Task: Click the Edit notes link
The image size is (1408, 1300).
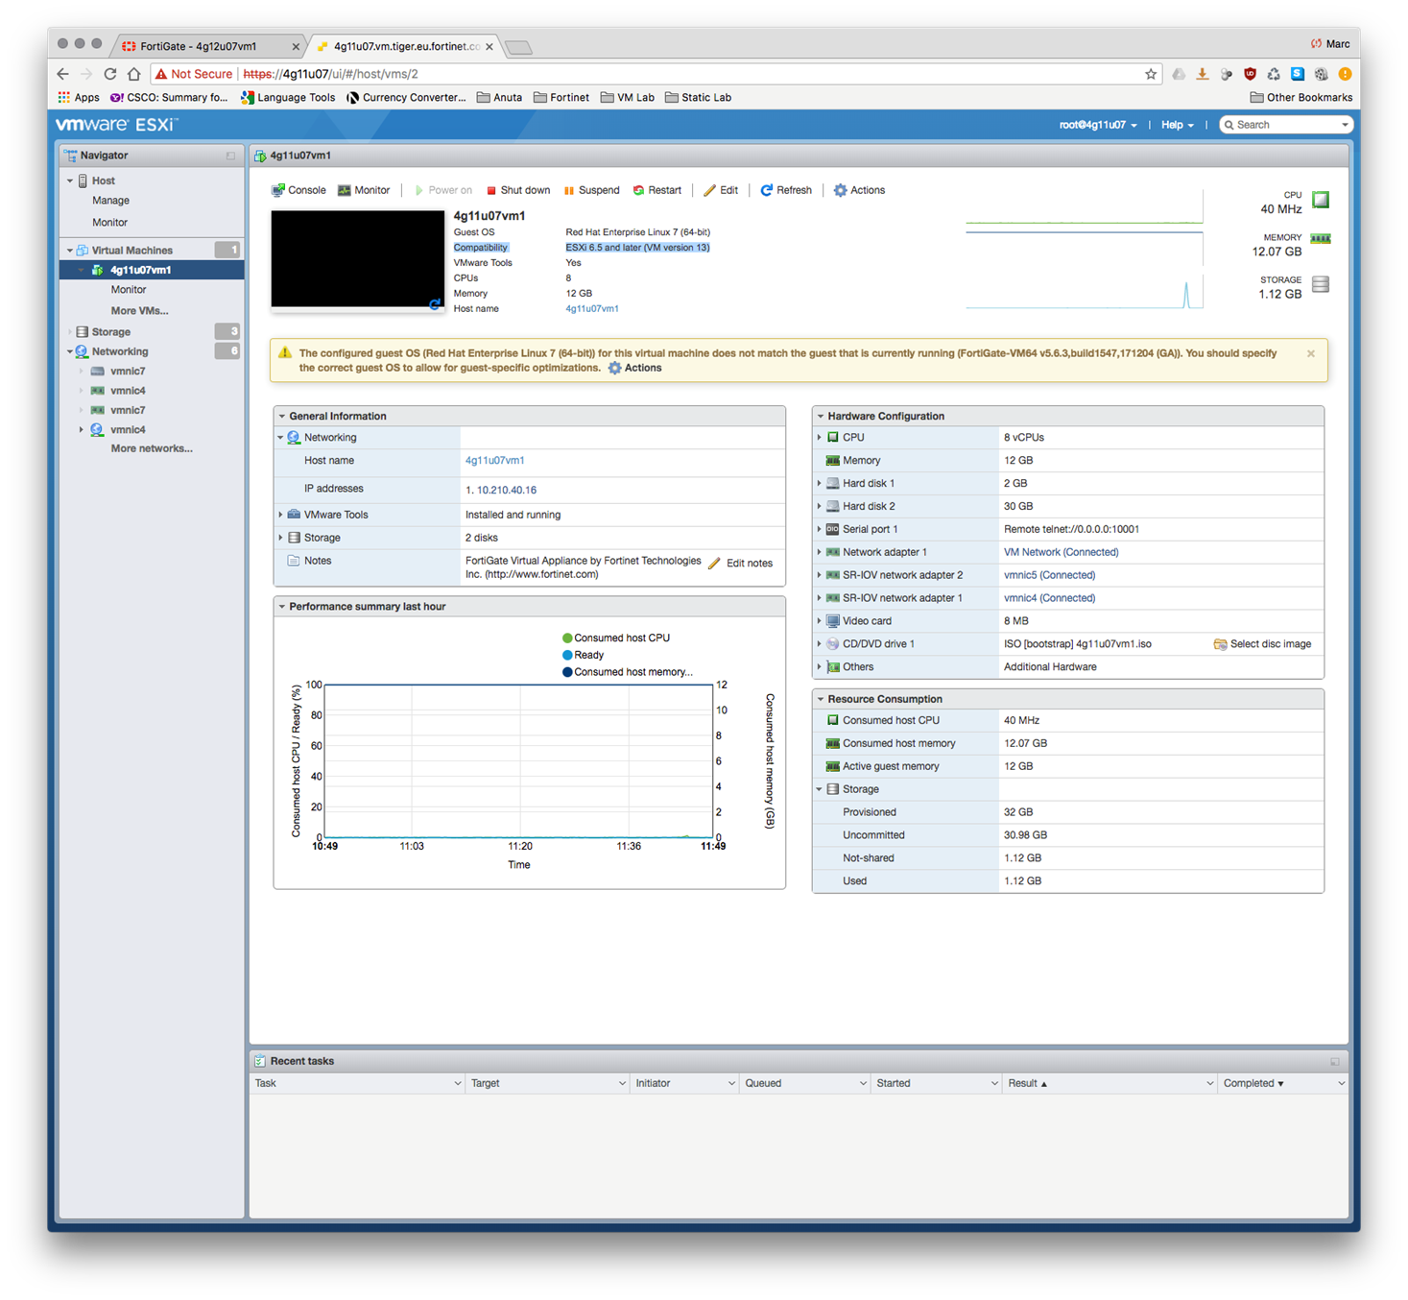Action: tap(740, 564)
